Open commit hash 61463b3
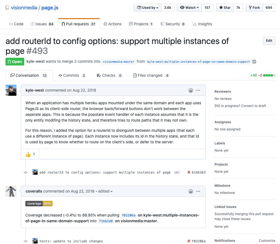 click(199, 172)
